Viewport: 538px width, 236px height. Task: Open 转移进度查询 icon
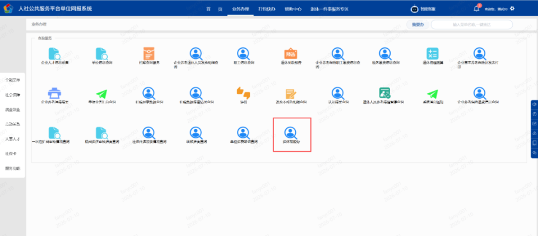click(196, 133)
